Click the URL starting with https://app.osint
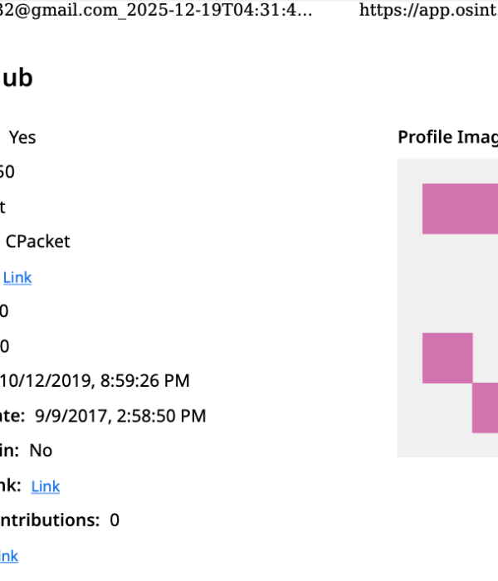 point(428,11)
